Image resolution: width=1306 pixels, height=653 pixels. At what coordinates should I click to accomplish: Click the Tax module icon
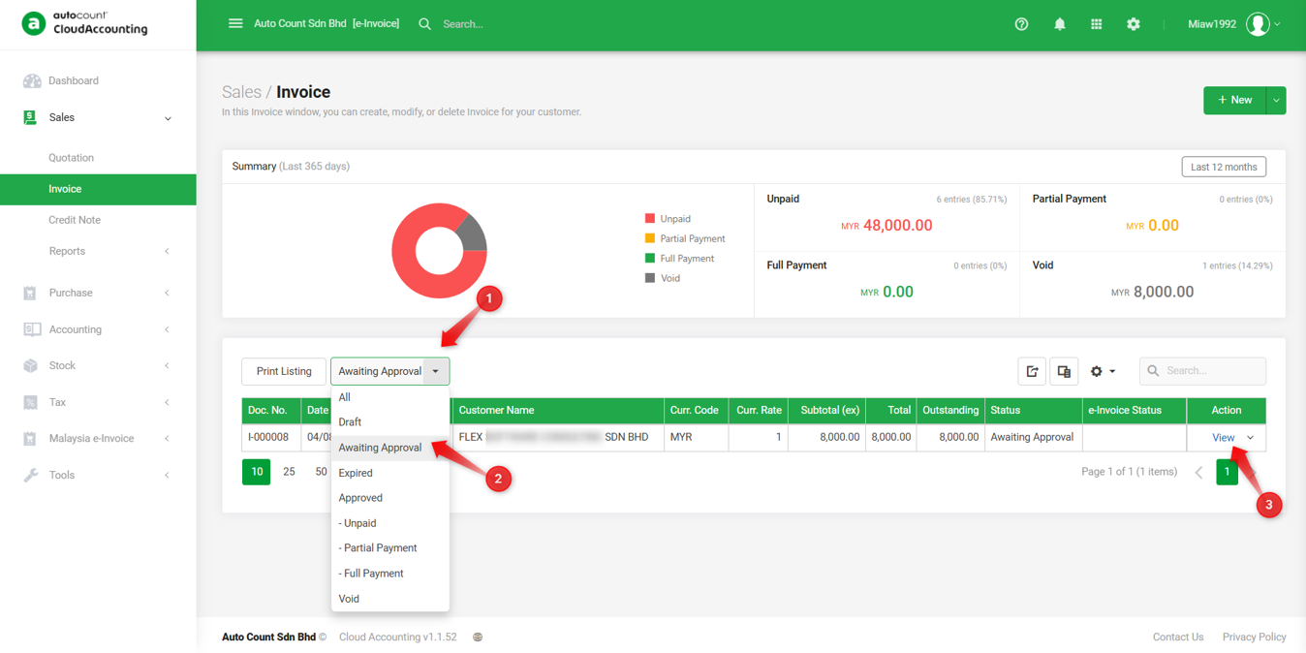[30, 402]
